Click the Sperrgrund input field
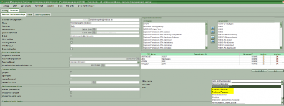284x106 pixels. 105,76
